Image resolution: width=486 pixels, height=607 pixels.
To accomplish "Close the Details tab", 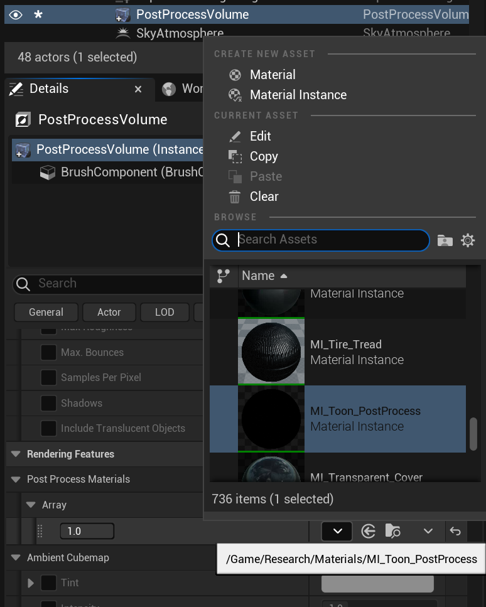I will 138,89.
